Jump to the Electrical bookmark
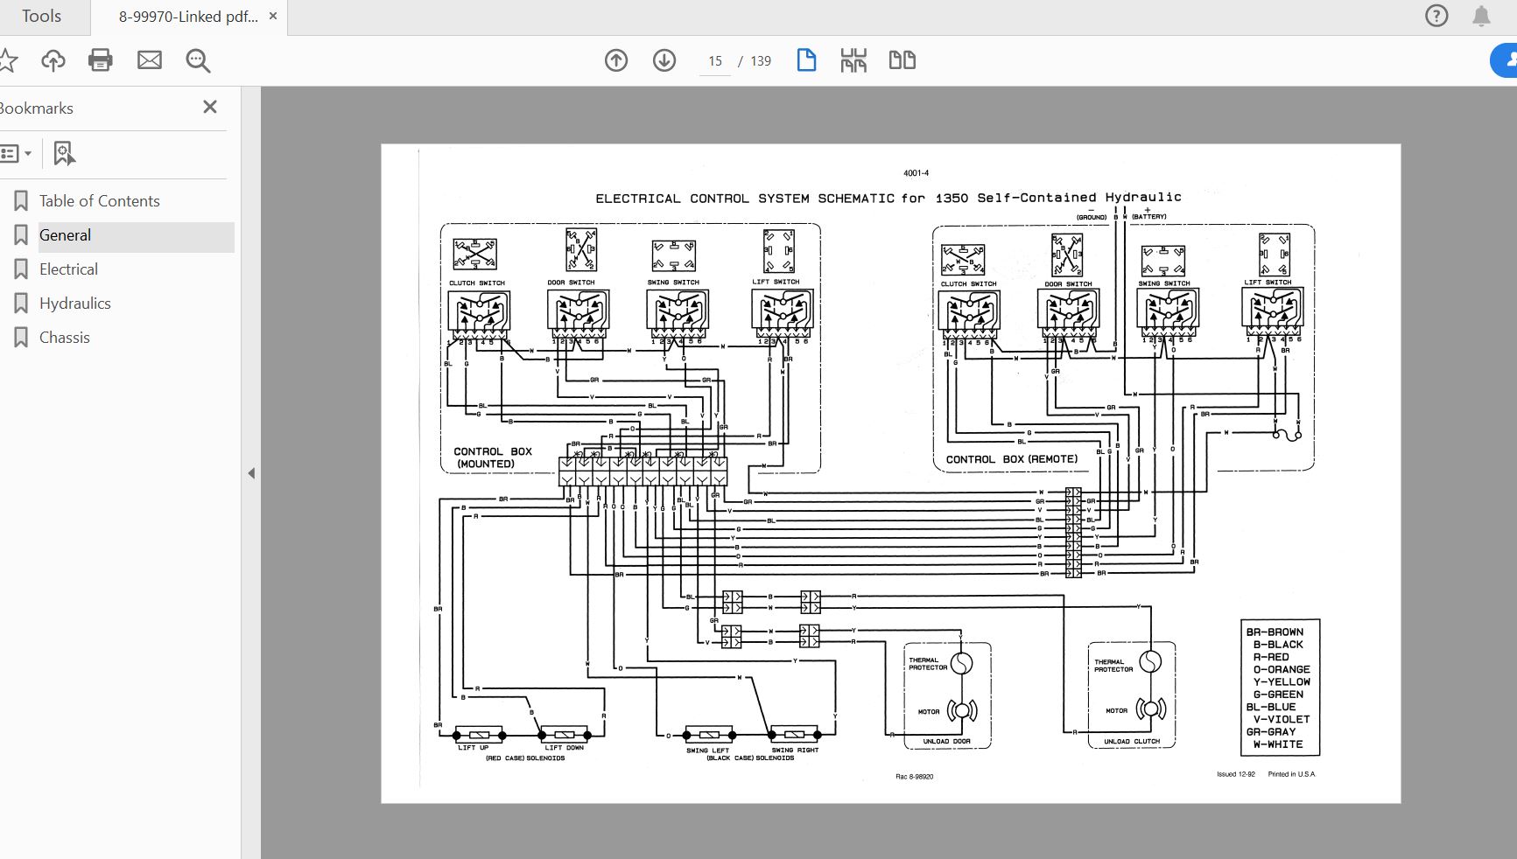 click(68, 269)
